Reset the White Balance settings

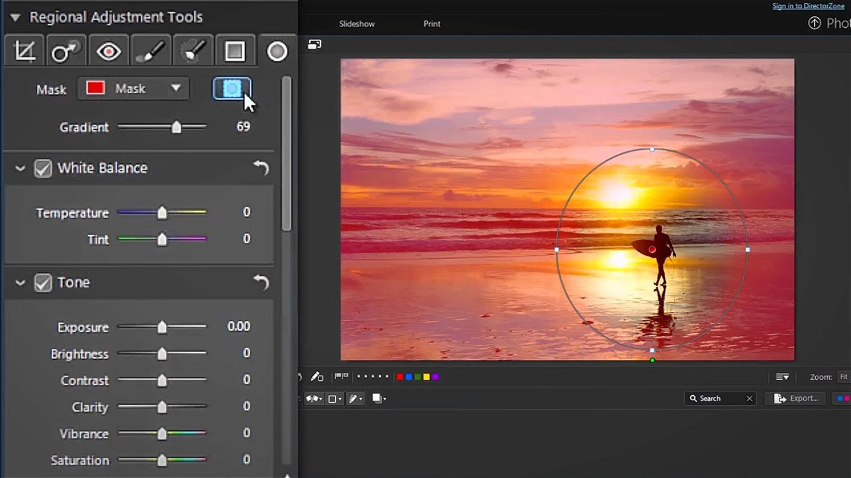pos(261,168)
